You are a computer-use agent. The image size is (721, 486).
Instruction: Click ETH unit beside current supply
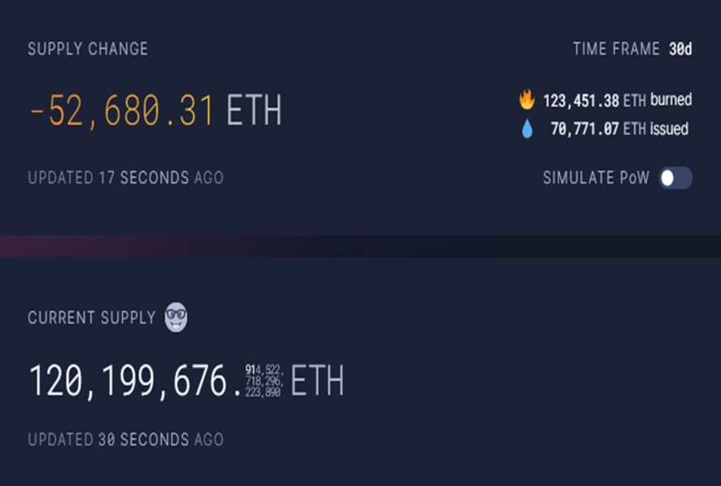coord(317,381)
